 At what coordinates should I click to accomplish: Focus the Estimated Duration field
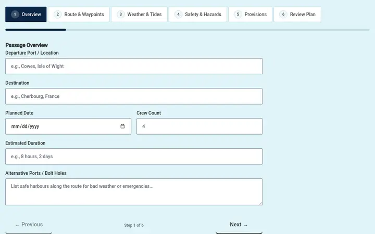click(134, 157)
